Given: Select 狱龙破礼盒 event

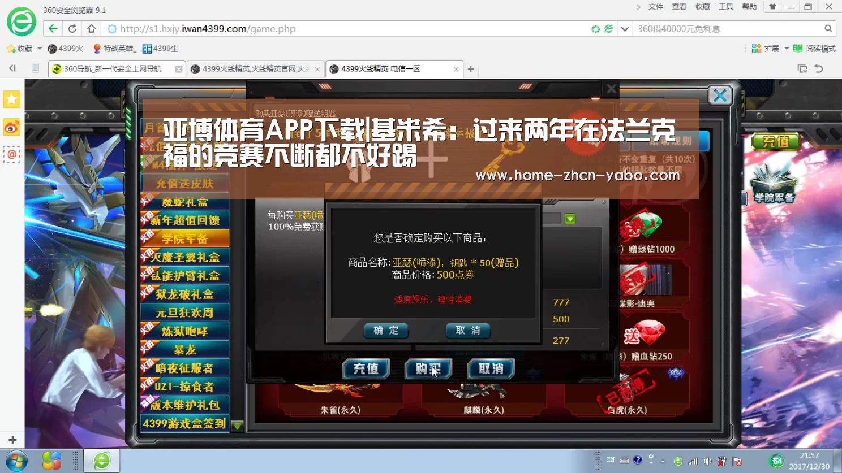Looking at the screenshot, I should [x=184, y=294].
